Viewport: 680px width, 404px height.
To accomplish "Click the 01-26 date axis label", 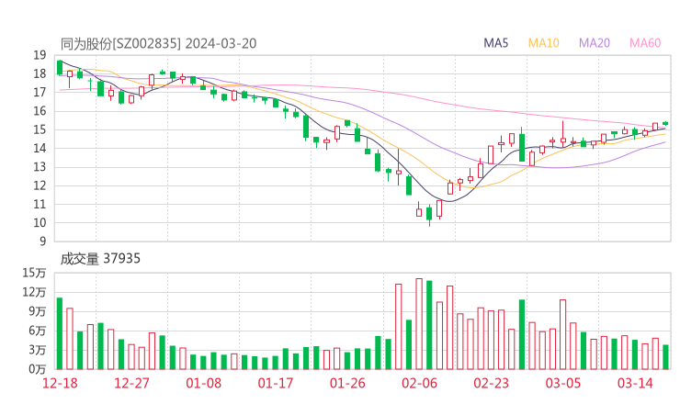I will coord(347,383).
